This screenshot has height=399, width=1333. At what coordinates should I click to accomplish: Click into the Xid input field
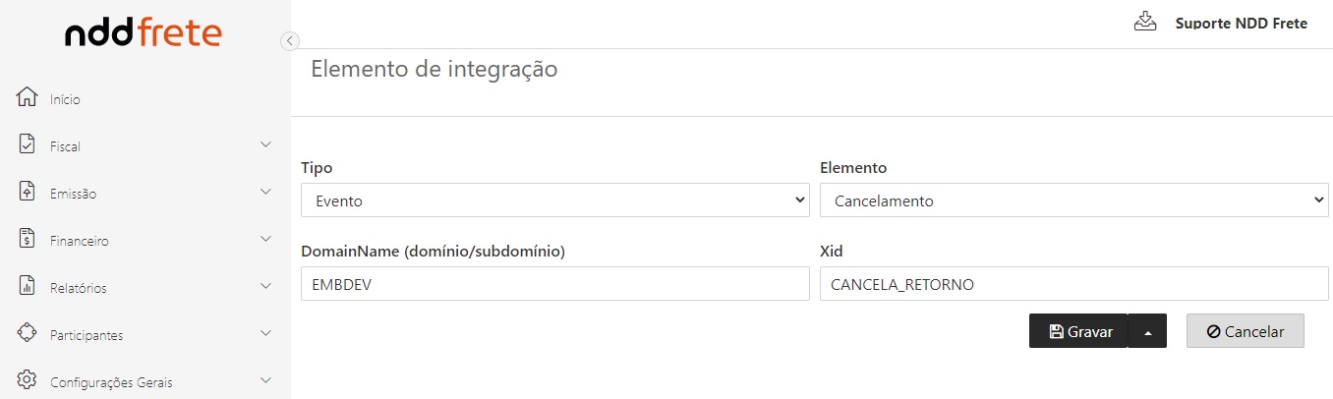[1073, 284]
